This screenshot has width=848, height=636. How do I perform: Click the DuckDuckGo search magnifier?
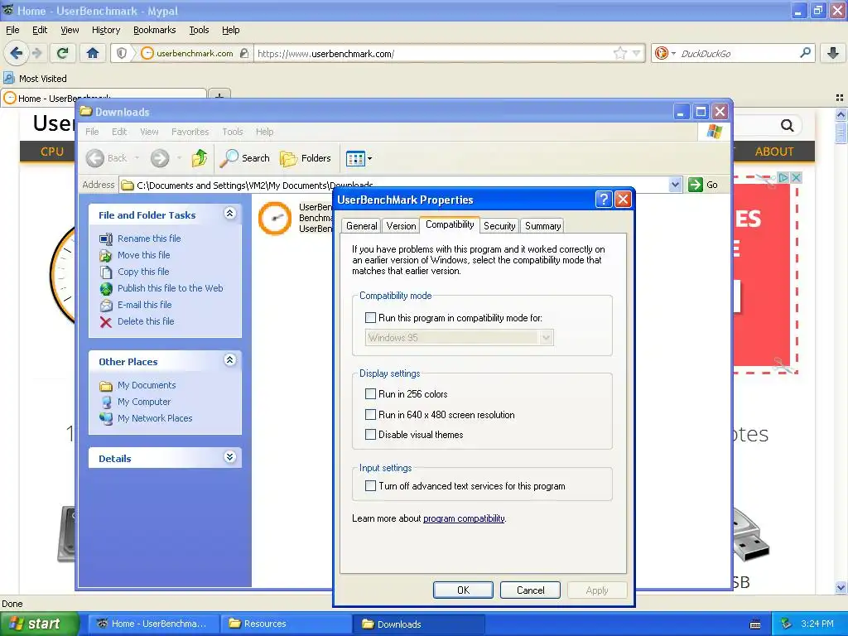(805, 53)
